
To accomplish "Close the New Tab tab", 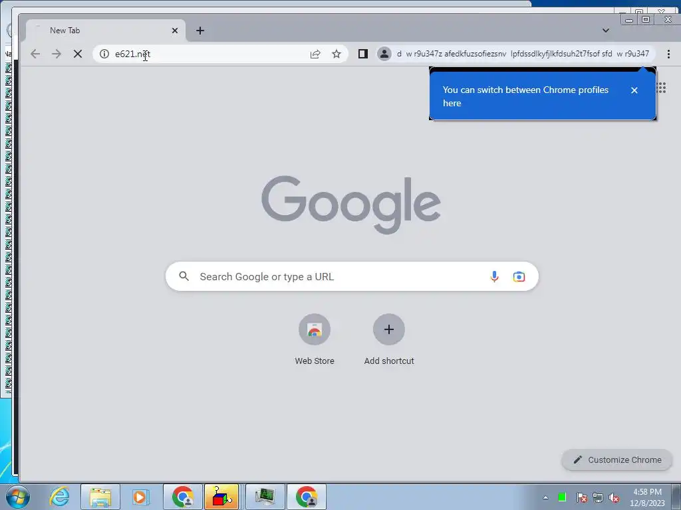I will pos(175,31).
